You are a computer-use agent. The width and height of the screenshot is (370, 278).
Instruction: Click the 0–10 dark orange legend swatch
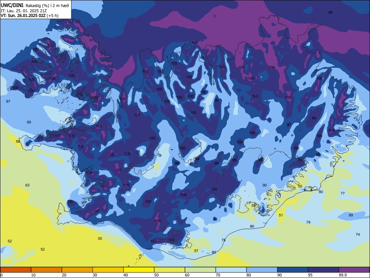pyautogui.click(x=16, y=270)
